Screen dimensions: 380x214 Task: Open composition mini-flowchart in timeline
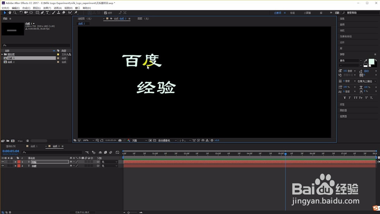[87, 152]
